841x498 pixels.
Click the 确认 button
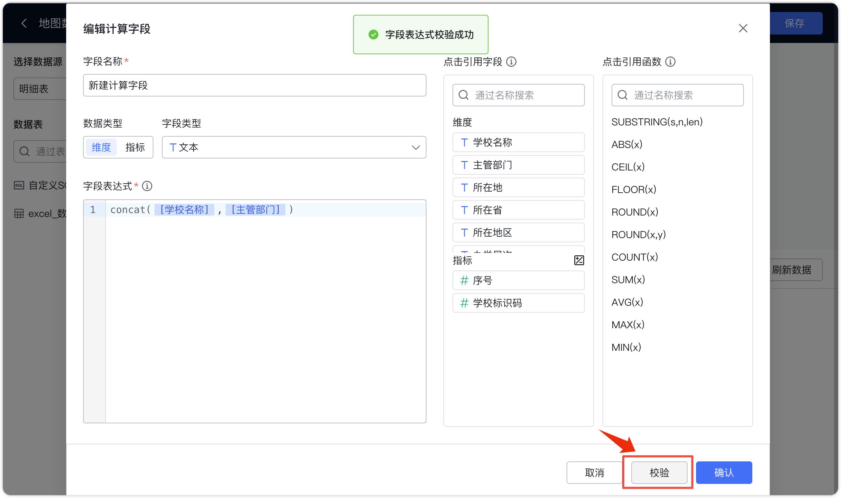coord(724,473)
